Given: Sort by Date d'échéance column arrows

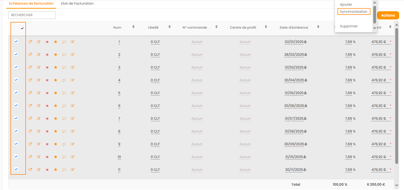Looking at the screenshot, I should [318, 27].
